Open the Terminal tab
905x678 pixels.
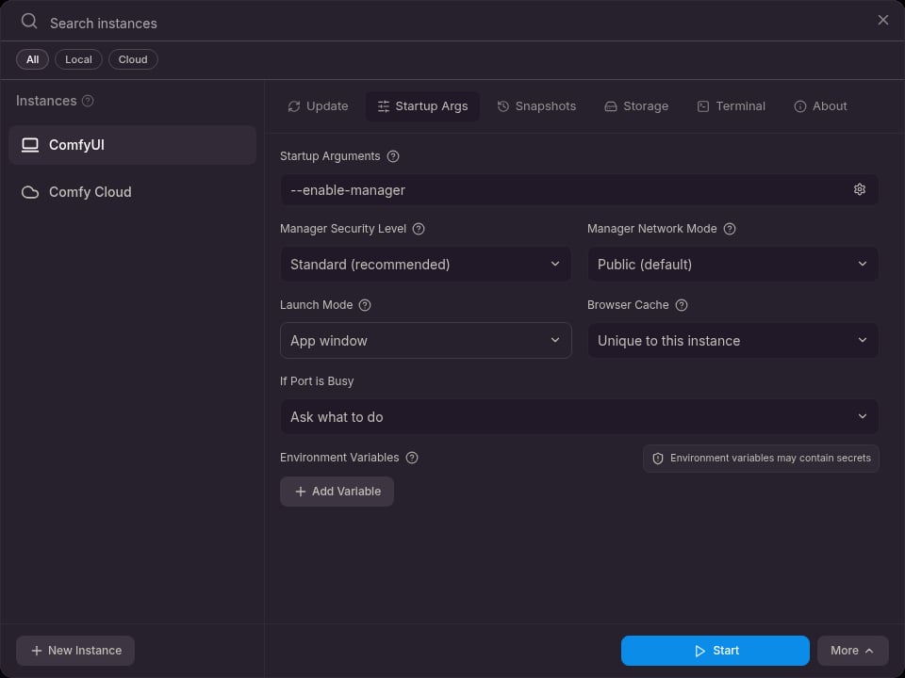point(732,106)
